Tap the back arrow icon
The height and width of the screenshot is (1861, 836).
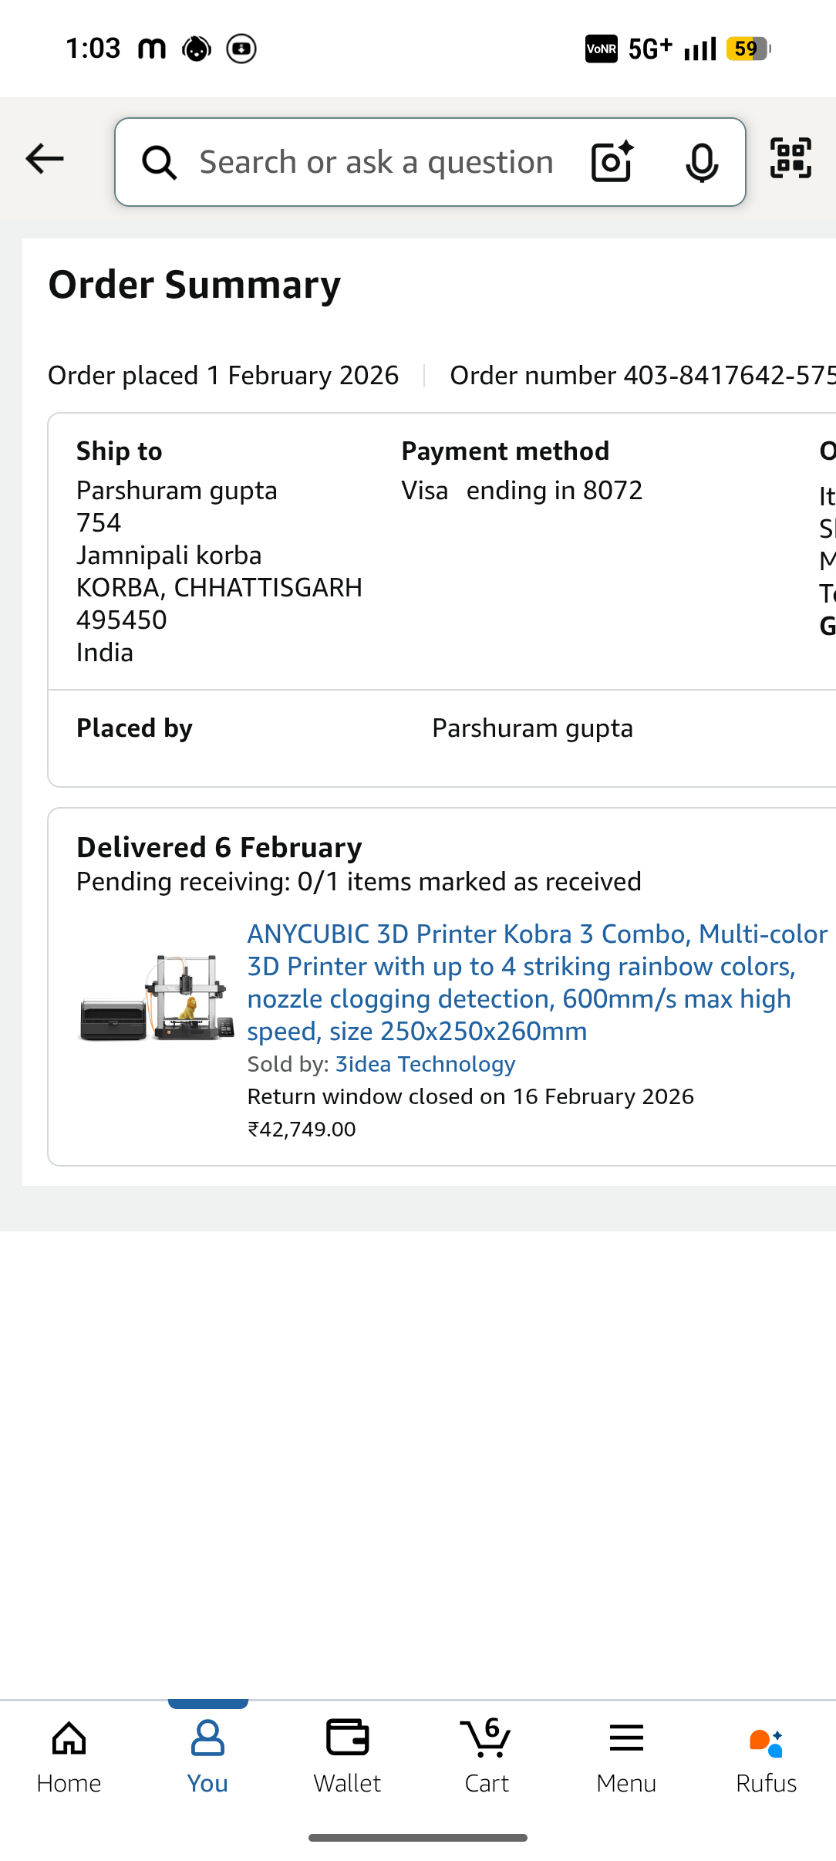[45, 160]
